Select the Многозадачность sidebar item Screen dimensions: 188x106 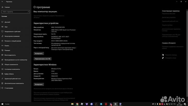pyautogui.click(x=10, y=55)
